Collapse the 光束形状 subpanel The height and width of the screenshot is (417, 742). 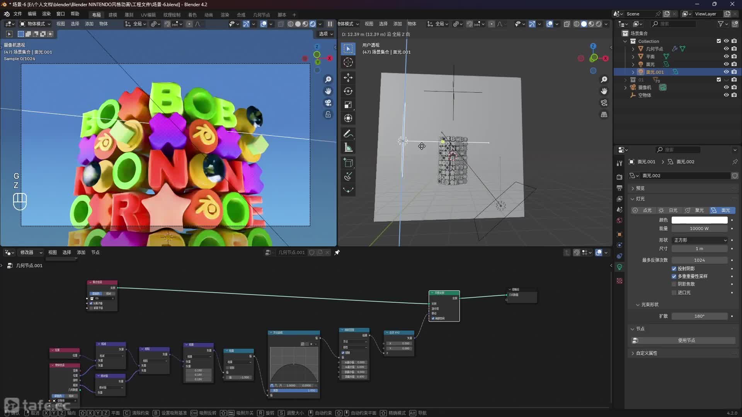coord(649,305)
